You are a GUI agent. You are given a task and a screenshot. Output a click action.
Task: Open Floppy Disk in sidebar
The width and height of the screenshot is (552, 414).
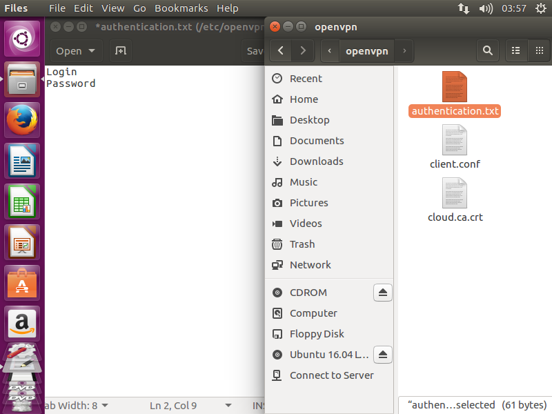(329, 334)
